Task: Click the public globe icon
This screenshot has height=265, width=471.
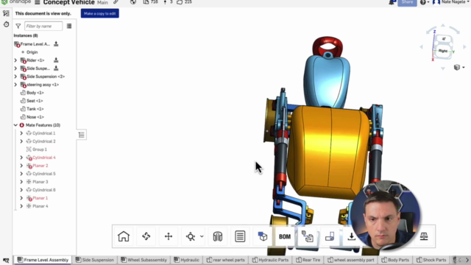Action: [x=133, y=2]
